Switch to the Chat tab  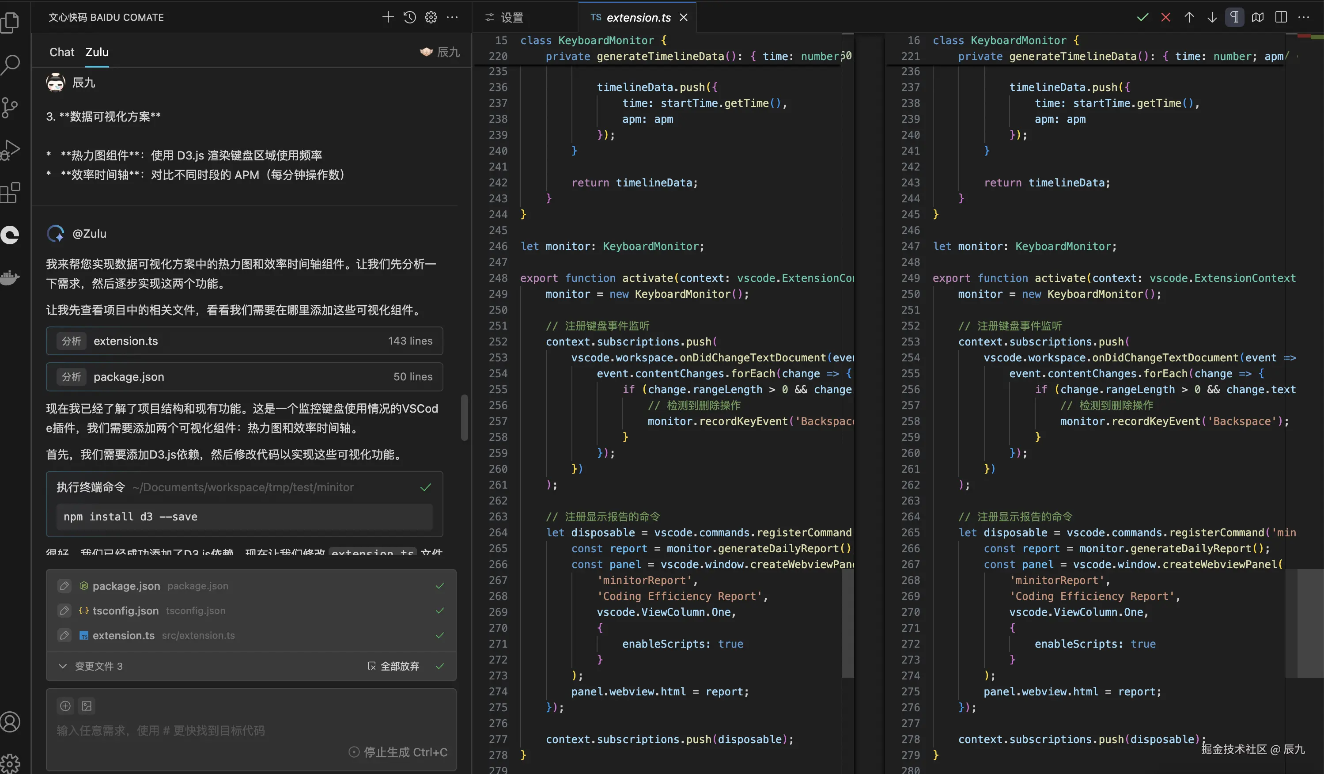[61, 52]
